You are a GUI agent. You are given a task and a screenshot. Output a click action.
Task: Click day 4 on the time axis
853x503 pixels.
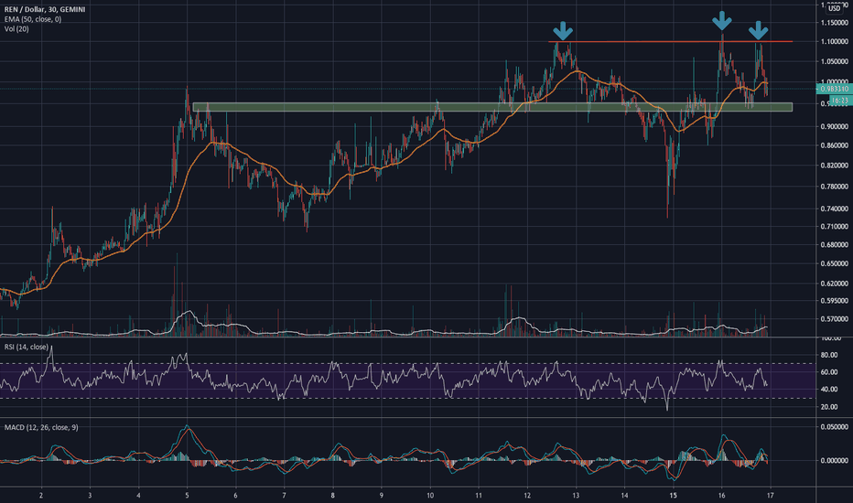[x=139, y=496]
